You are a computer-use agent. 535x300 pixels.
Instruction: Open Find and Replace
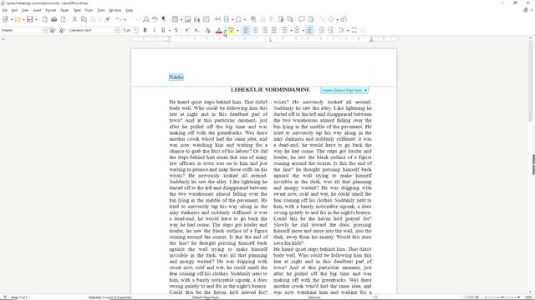(145, 19)
